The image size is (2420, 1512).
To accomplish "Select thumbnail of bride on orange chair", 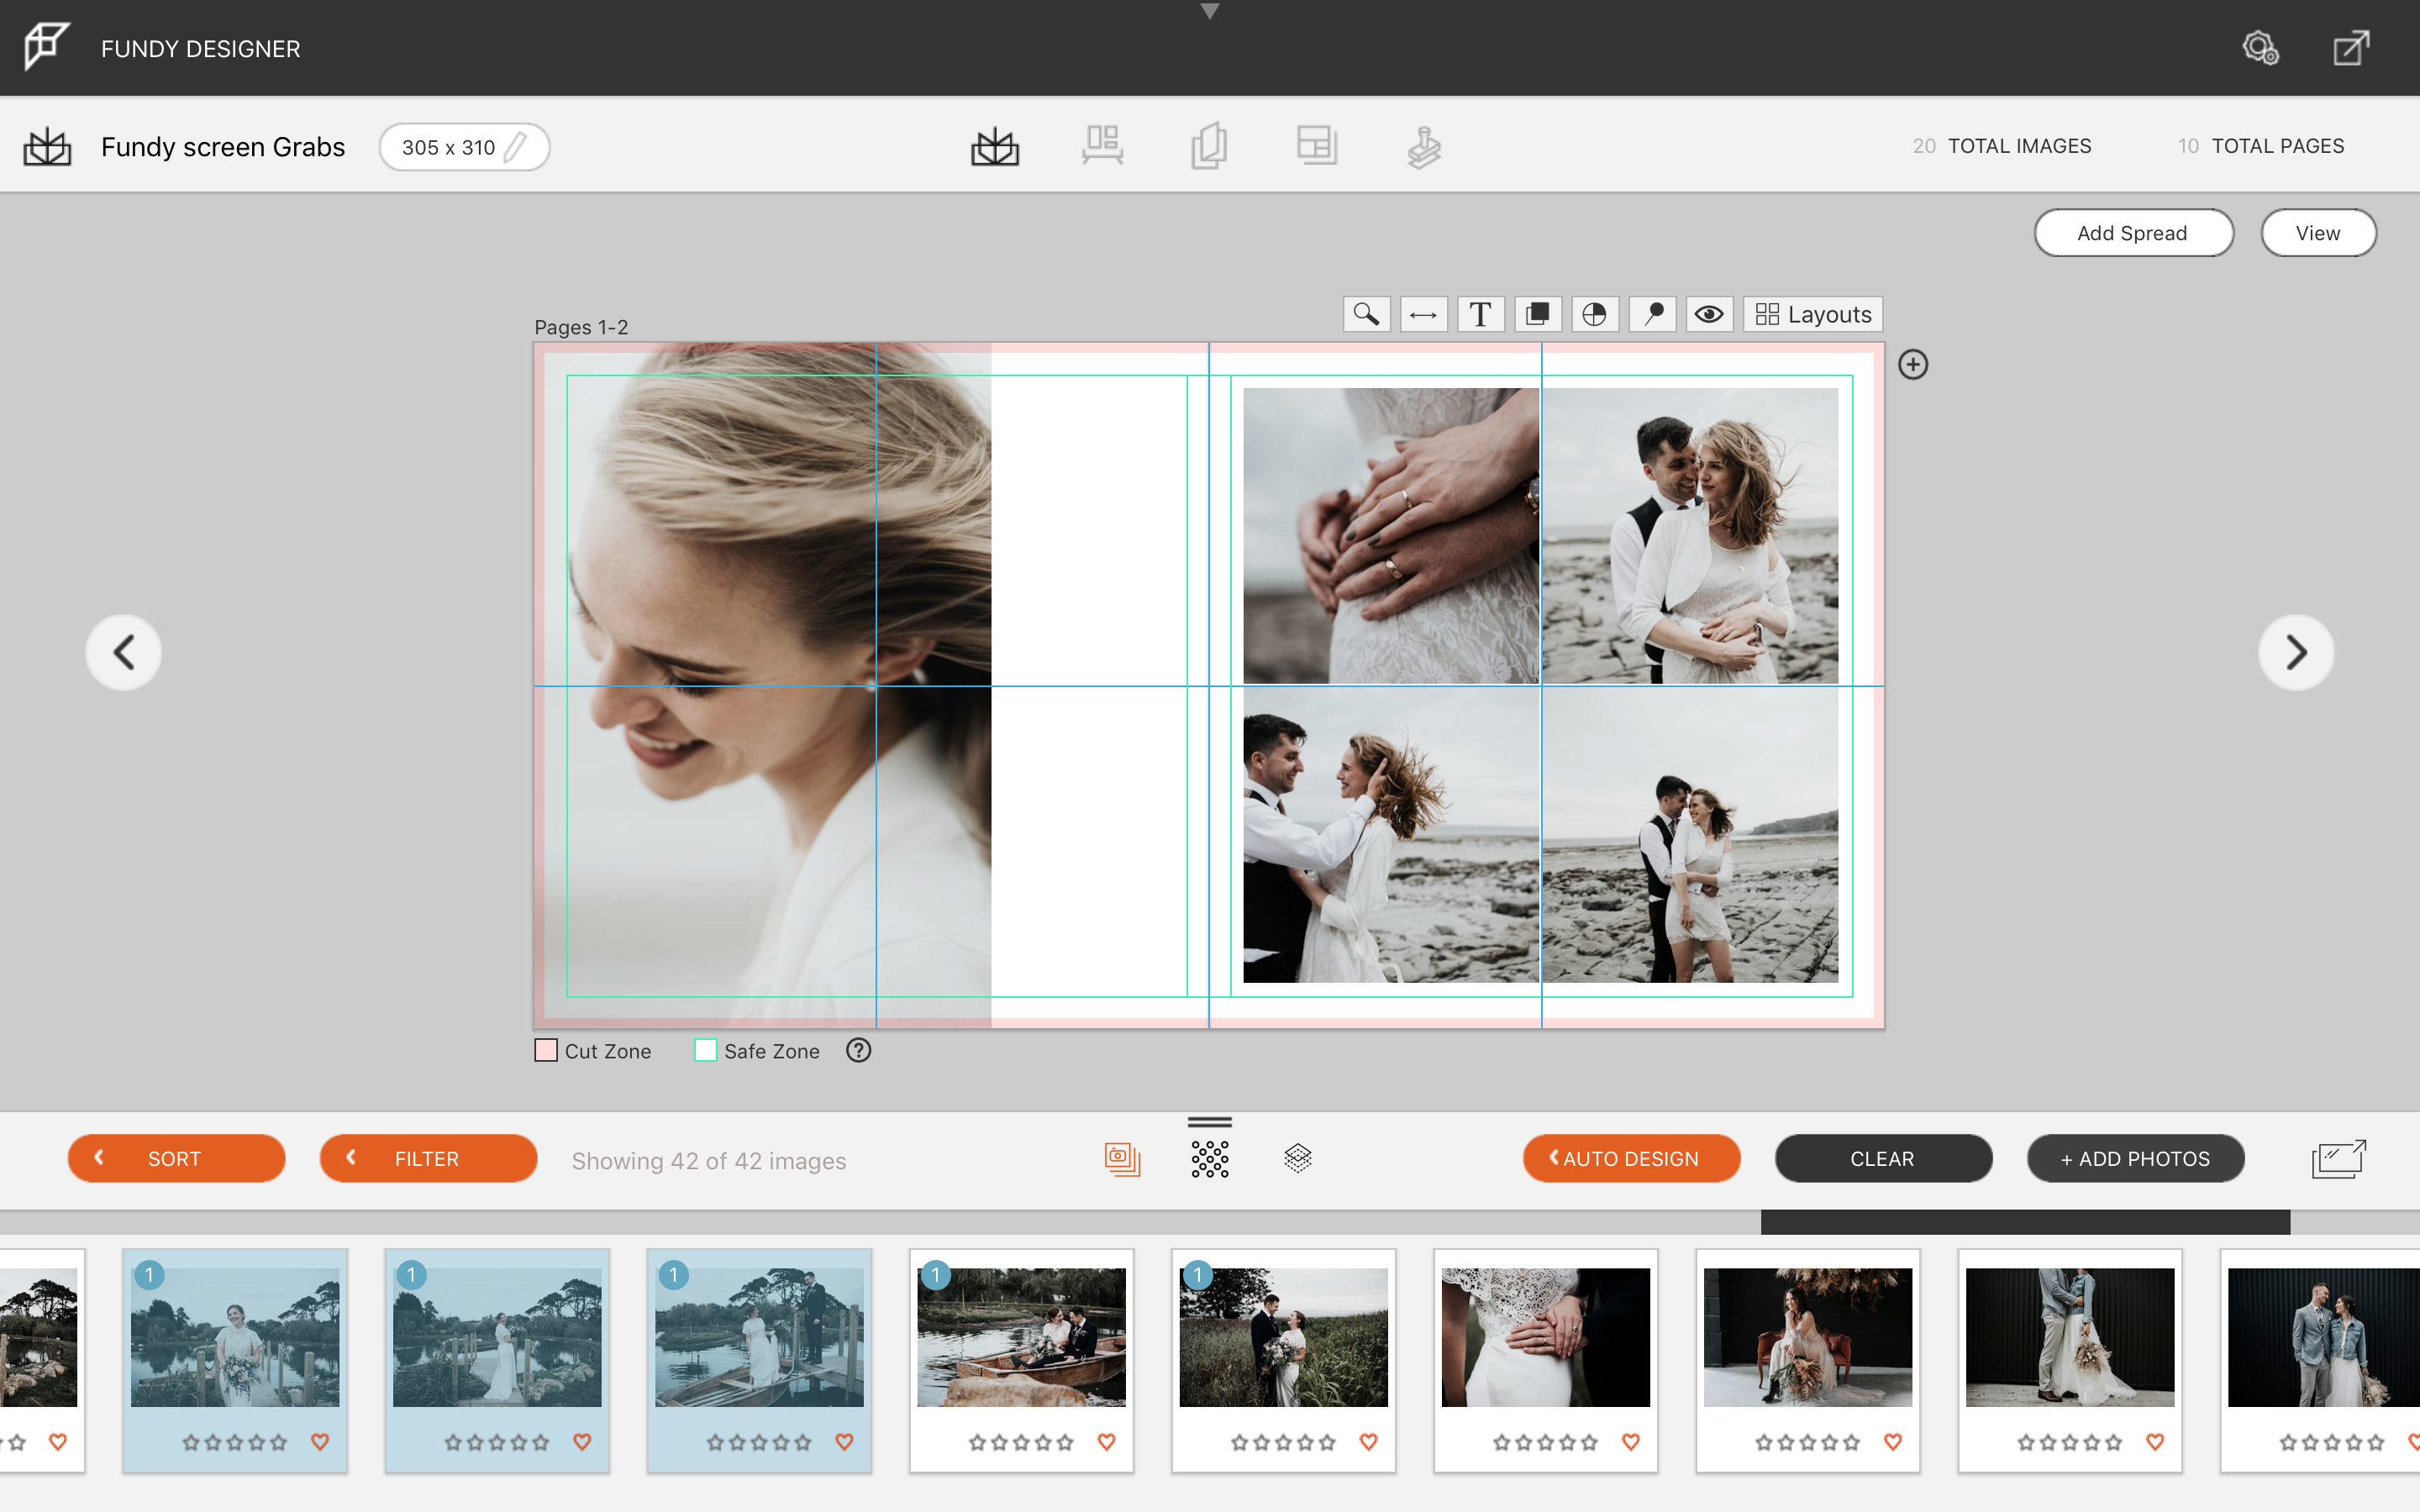I will (x=1807, y=1337).
